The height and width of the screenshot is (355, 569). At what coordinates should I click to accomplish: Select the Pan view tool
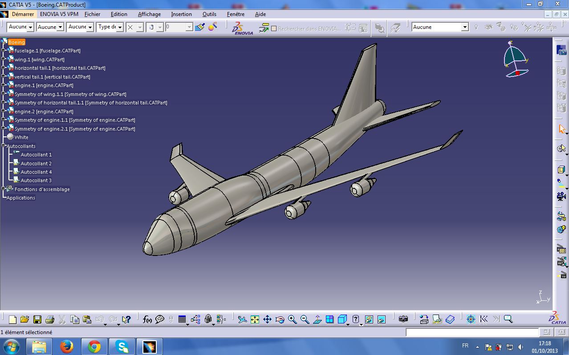click(267, 319)
